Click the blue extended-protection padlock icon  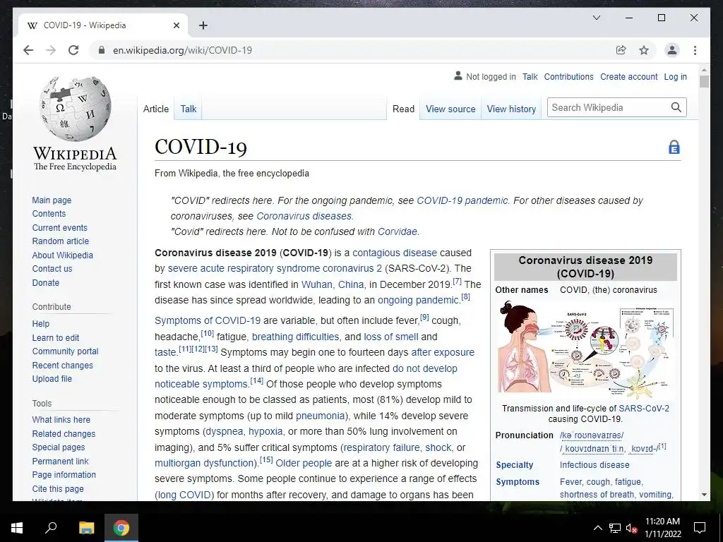click(674, 147)
